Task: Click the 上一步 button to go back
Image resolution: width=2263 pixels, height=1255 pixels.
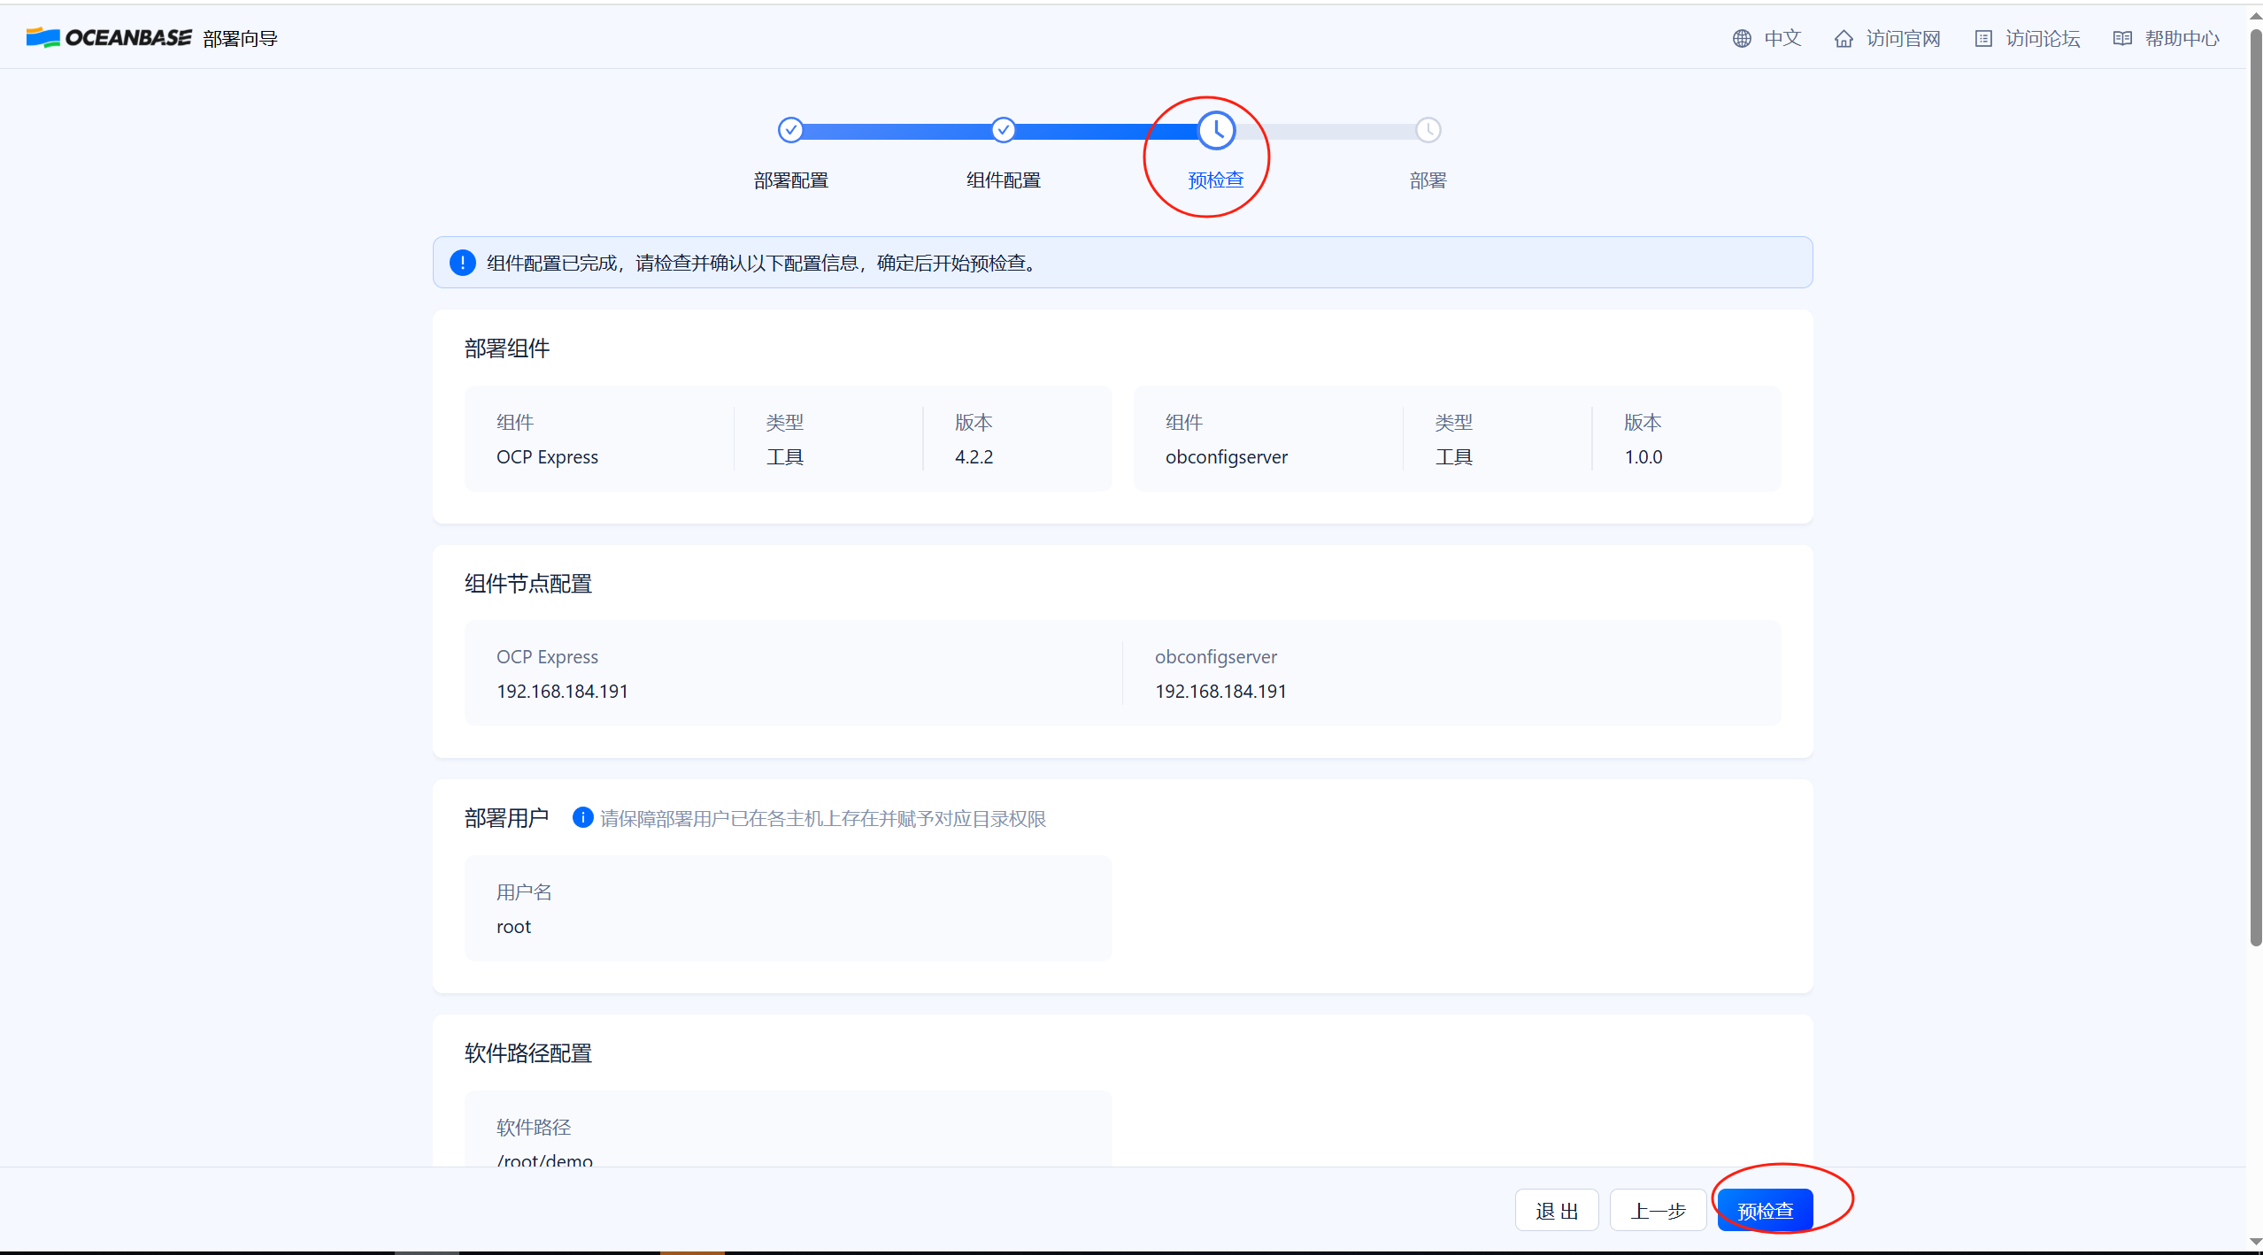Action: [1657, 1209]
